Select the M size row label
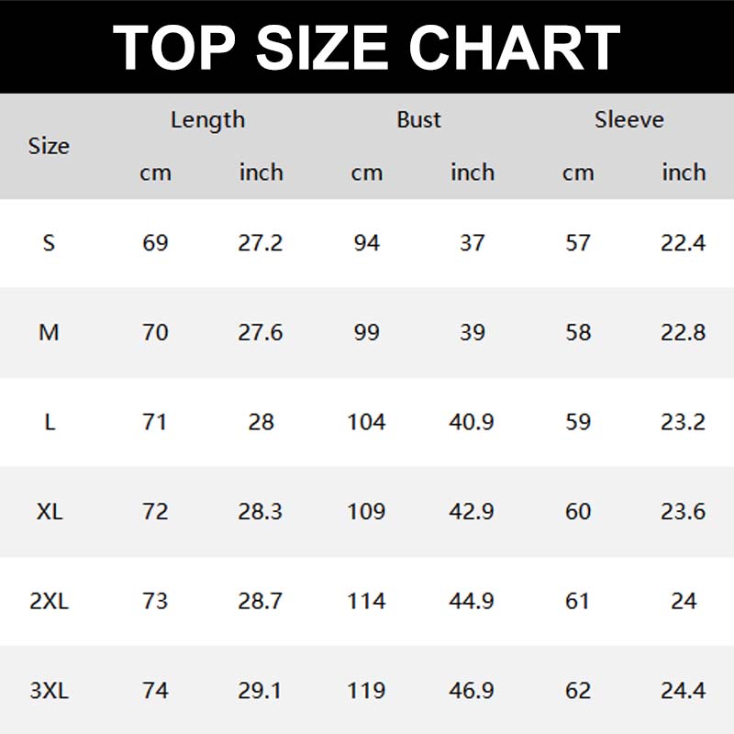The height and width of the screenshot is (734, 734). point(49,332)
